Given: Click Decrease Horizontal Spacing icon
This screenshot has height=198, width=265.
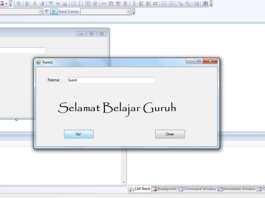Looking at the screenshot, I should coord(118,3).
